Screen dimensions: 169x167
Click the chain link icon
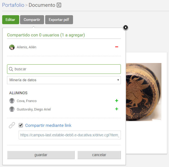[x=12, y=125]
